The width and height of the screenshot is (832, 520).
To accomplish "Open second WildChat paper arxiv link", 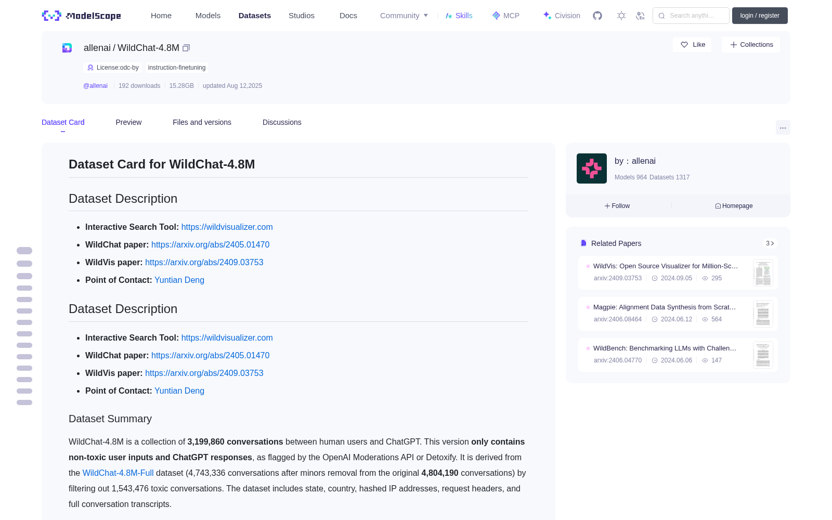I will 210,355.
